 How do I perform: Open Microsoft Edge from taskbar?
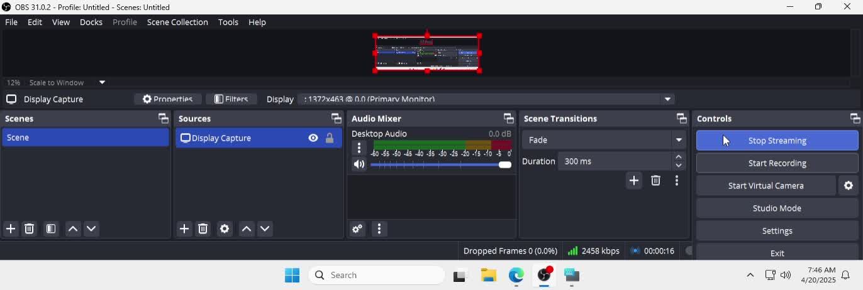click(516, 275)
